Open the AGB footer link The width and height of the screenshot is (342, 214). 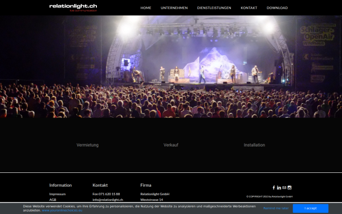click(52, 200)
